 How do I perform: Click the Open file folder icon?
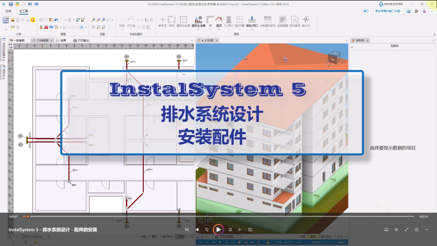tap(17, 4)
